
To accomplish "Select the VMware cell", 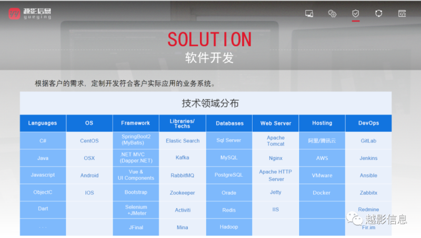I will click(322, 175).
